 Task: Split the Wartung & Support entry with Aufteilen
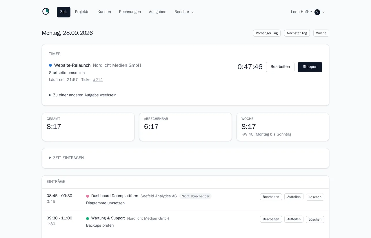(294, 219)
